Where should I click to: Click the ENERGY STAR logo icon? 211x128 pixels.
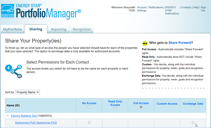pyautogui.click(x=8, y=11)
